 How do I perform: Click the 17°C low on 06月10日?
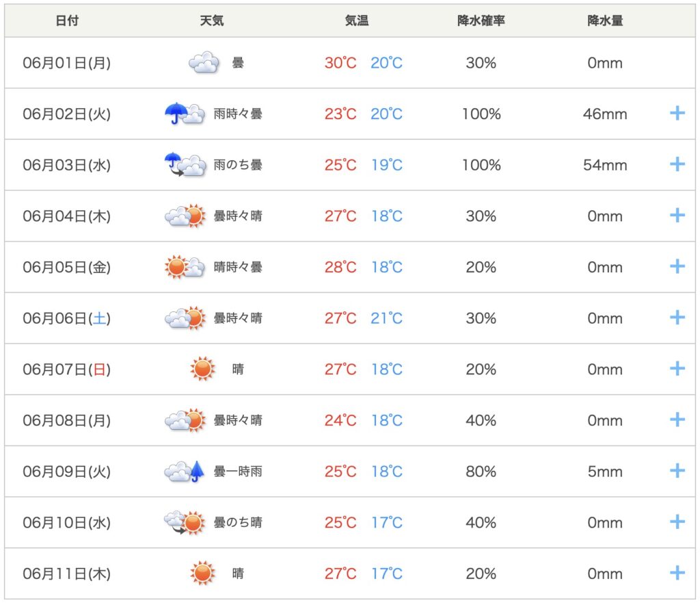pyautogui.click(x=387, y=522)
